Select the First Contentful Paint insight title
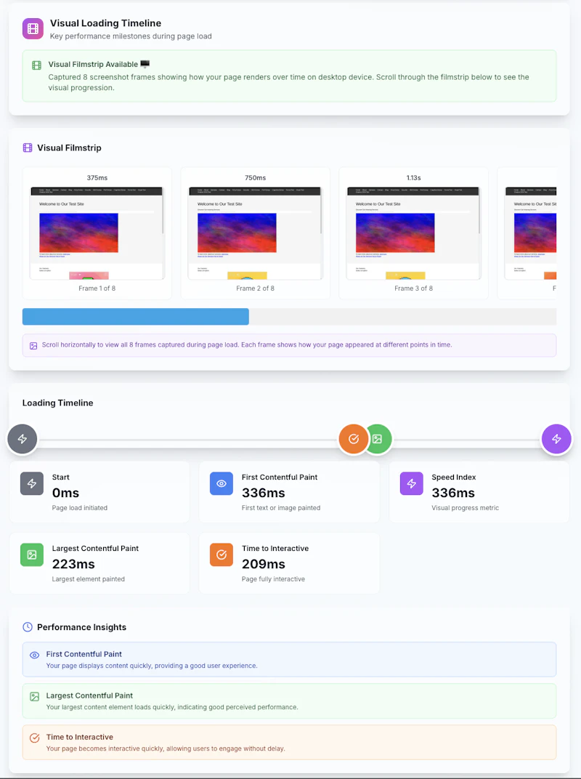This screenshot has width=581, height=779. (84, 654)
